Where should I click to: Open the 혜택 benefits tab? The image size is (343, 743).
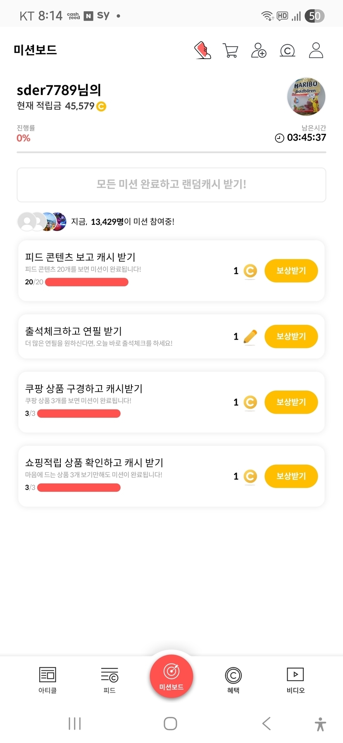(233, 680)
